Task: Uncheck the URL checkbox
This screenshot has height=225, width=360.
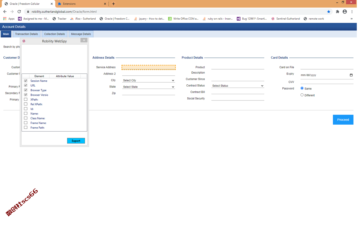Action: click(26, 85)
